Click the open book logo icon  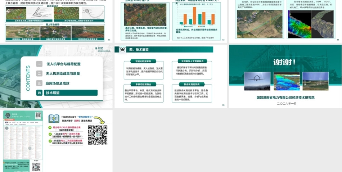54,119
